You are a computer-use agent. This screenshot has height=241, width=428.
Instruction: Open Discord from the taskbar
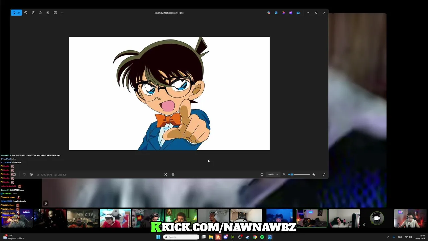pyautogui.click(x=225, y=237)
